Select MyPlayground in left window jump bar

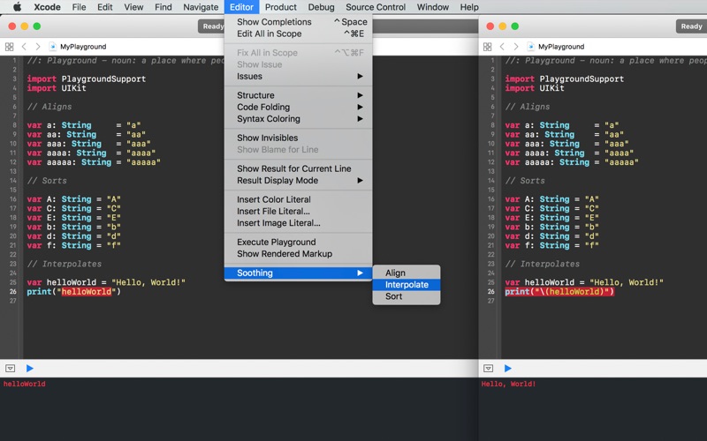(83, 47)
